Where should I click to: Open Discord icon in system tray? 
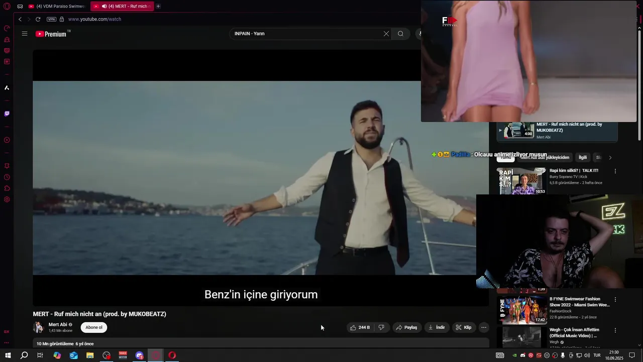(522, 355)
